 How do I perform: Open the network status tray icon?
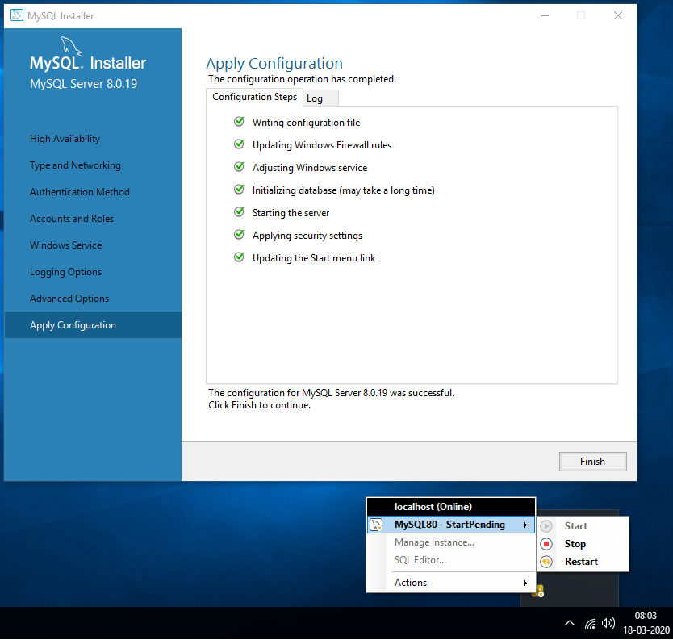click(x=590, y=623)
